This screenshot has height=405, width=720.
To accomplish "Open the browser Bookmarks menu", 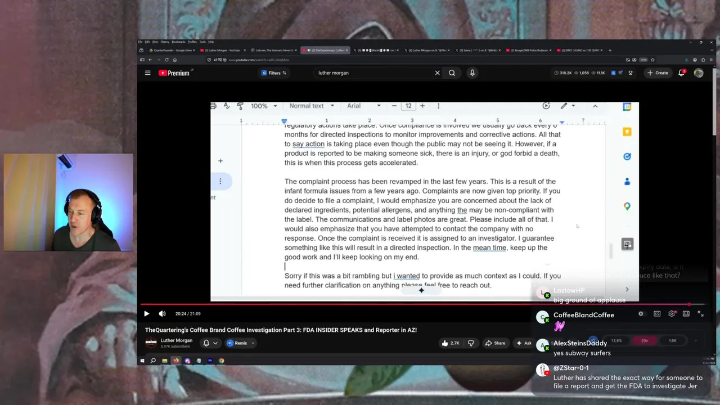I will [178, 42].
